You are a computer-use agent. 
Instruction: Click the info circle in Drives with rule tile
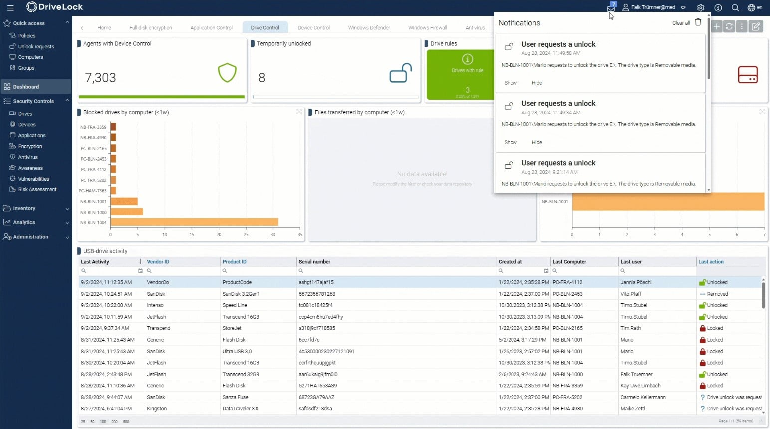467,59
